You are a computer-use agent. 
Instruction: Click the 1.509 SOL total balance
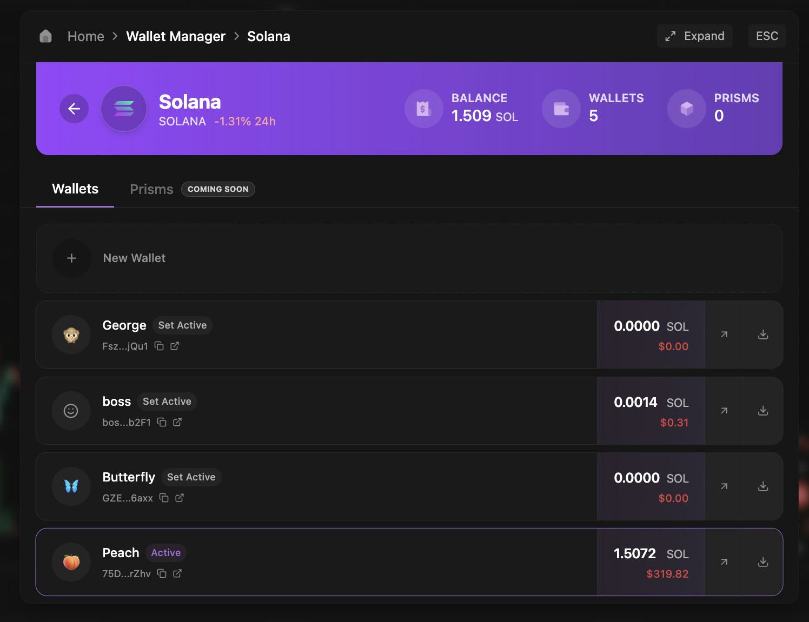(x=485, y=116)
